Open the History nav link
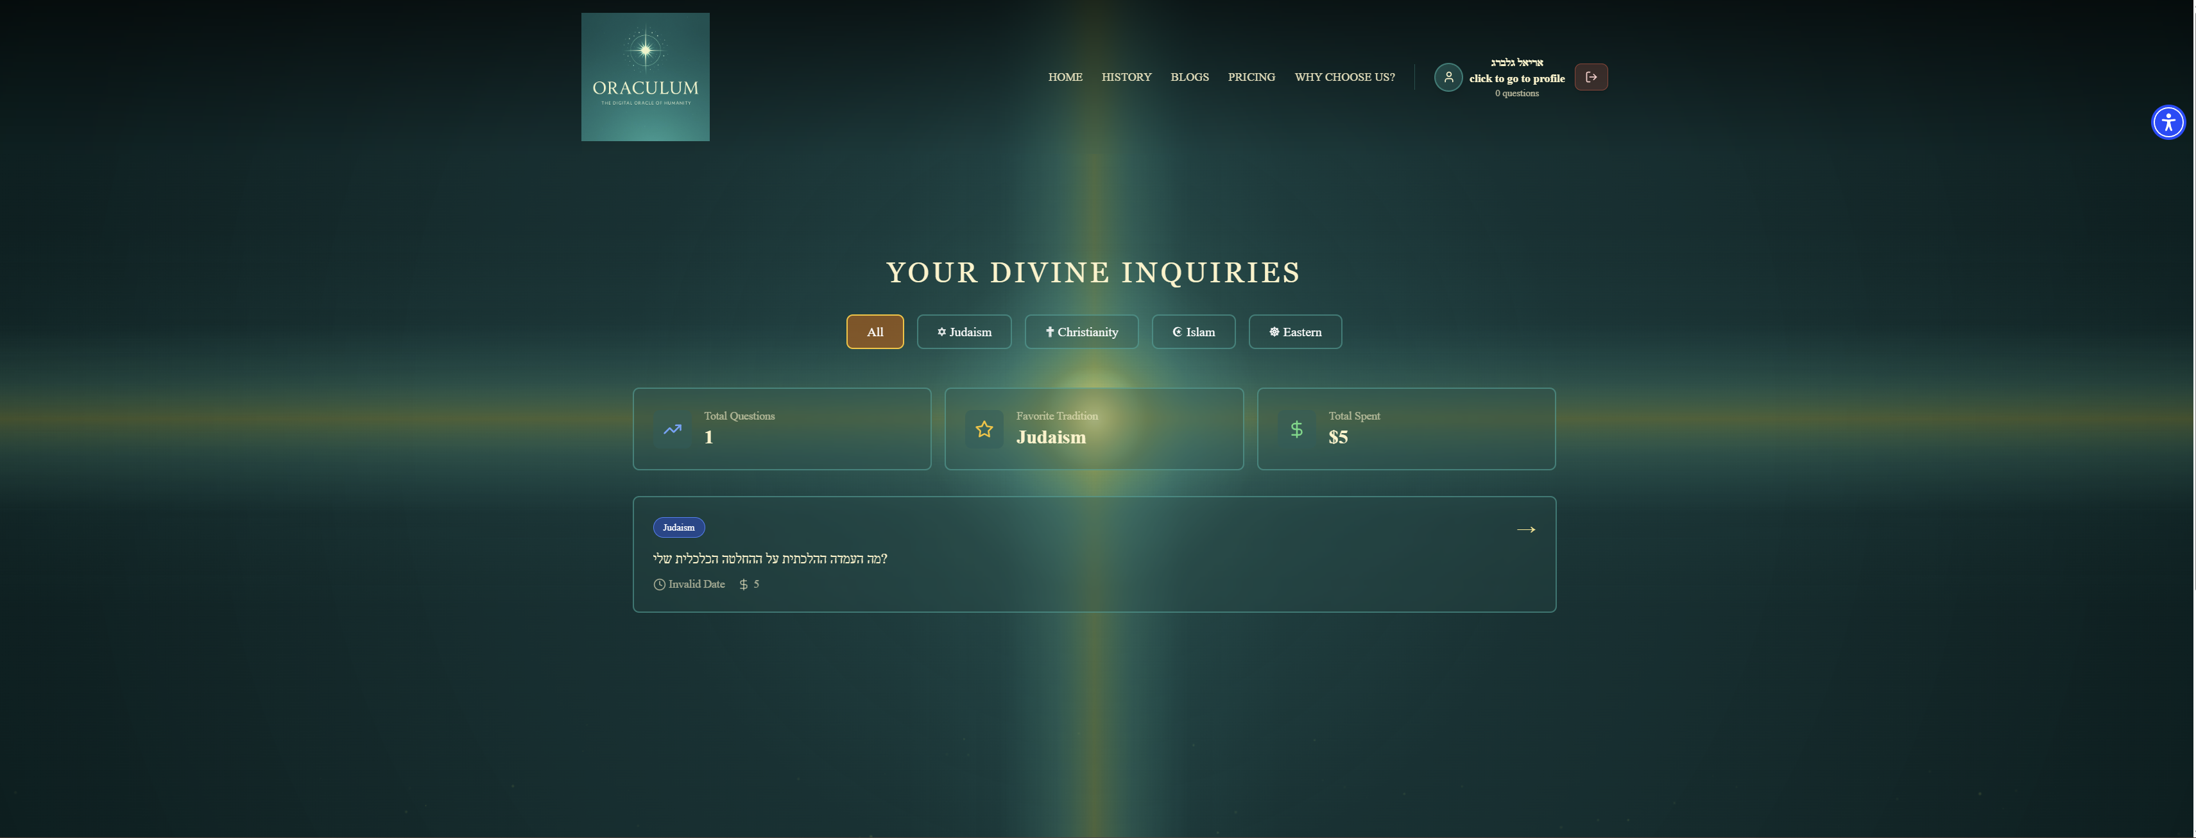Screen dimensions: 2196x838 click(1126, 77)
